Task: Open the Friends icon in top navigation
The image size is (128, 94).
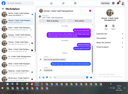Action: click(63, 3)
